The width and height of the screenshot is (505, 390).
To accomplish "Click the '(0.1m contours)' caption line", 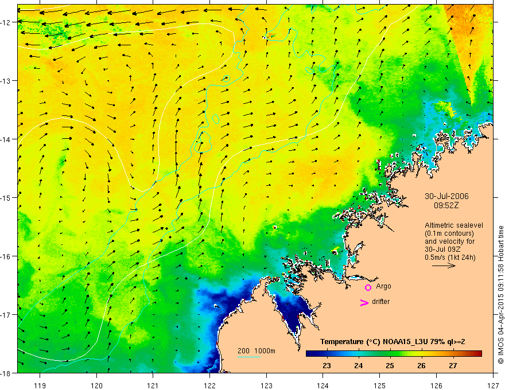I will click(x=449, y=233).
